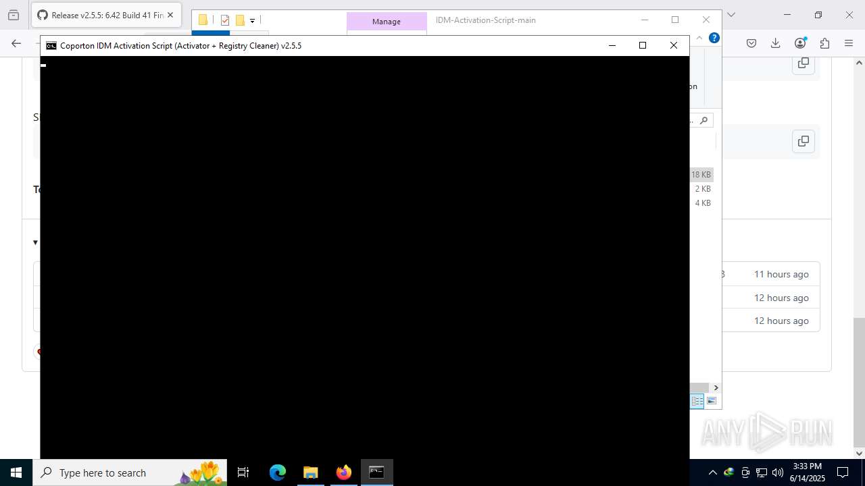Close the IDM Activation Script console window
This screenshot has height=486, width=865.
coord(674,45)
